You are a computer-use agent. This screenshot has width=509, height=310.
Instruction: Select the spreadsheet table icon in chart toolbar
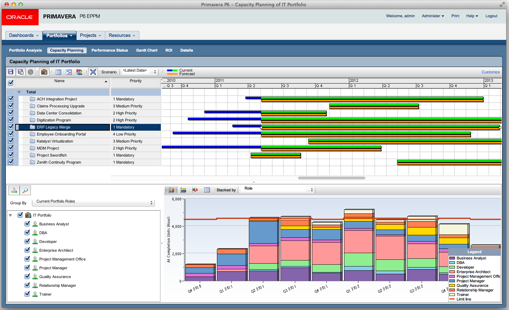(207, 190)
